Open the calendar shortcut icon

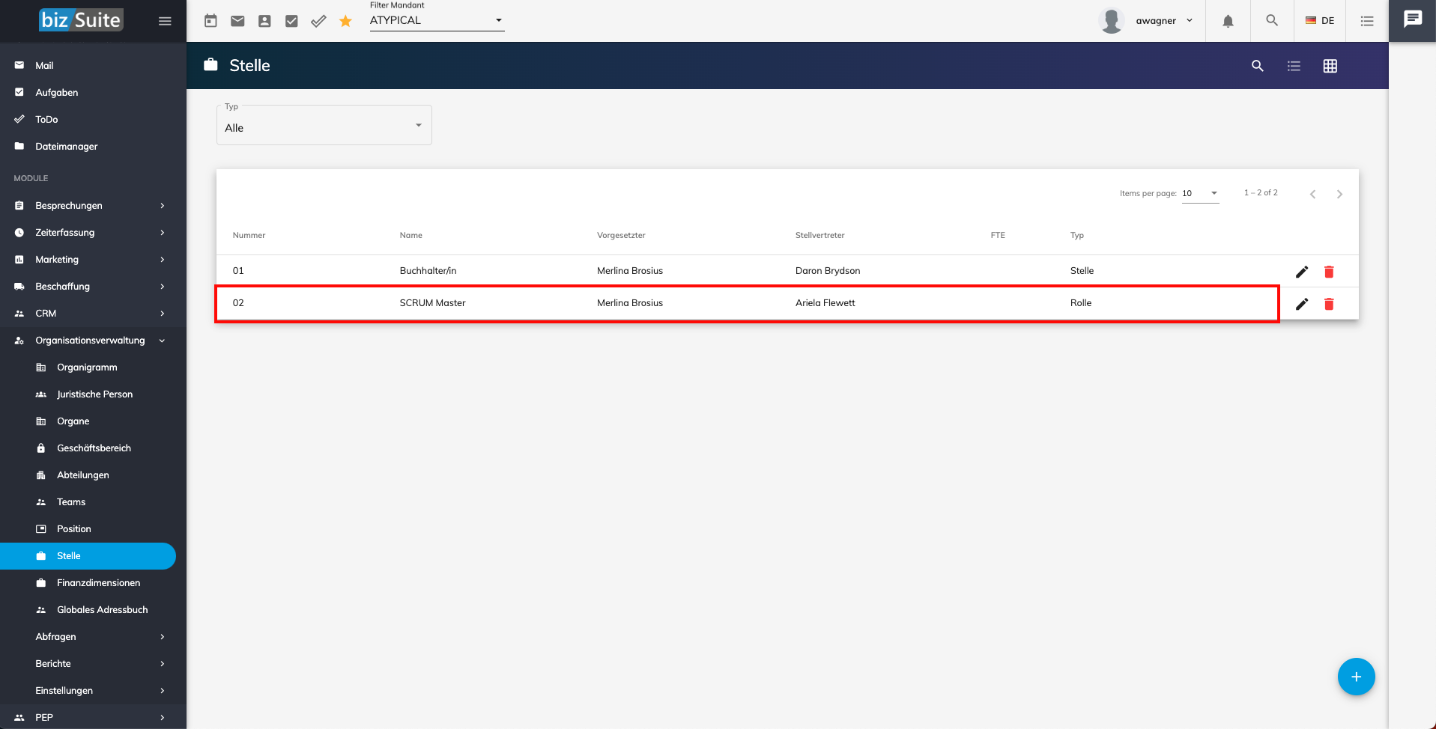point(210,21)
